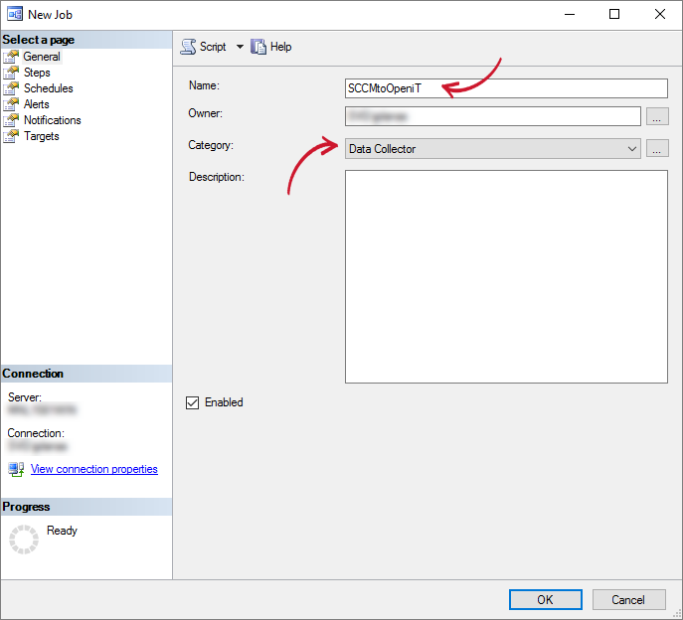Uncheck the Enabled checkbox
683x620 pixels.
pyautogui.click(x=193, y=402)
